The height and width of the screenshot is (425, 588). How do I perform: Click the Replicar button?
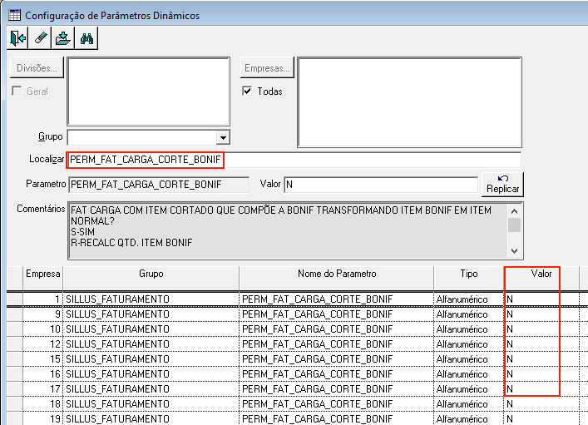502,185
